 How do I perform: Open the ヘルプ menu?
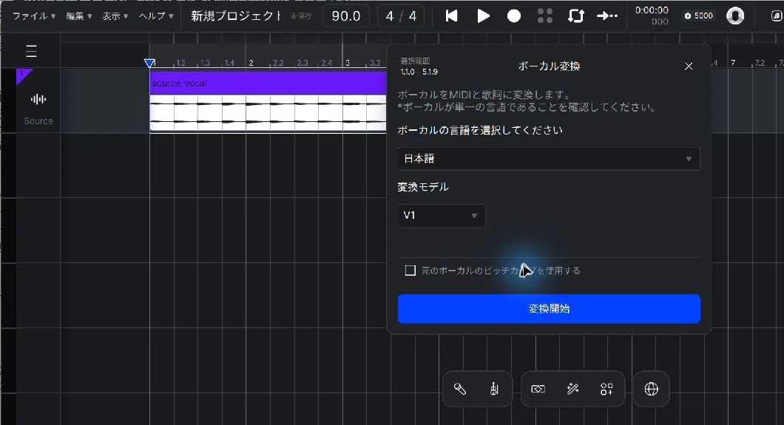156,16
